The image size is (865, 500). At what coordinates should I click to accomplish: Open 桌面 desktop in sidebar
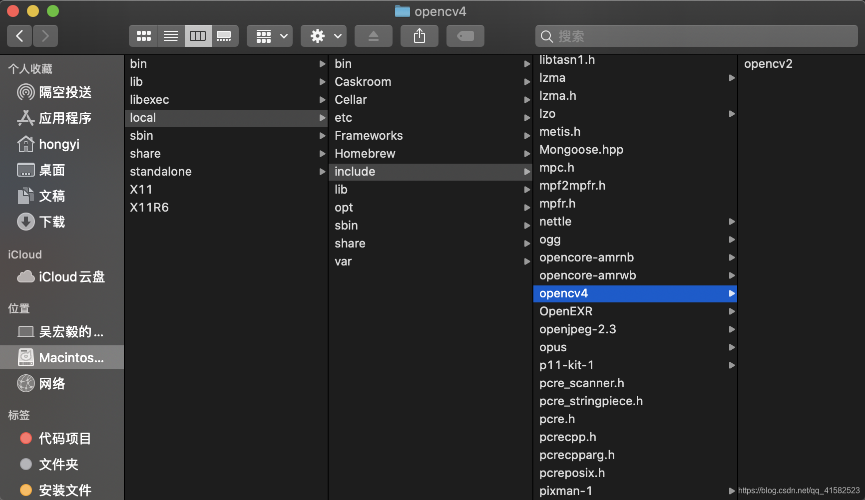(62, 170)
